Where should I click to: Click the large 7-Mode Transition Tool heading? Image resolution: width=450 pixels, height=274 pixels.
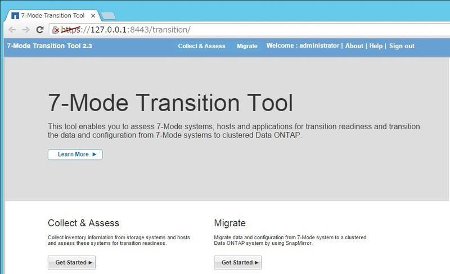[x=170, y=103]
